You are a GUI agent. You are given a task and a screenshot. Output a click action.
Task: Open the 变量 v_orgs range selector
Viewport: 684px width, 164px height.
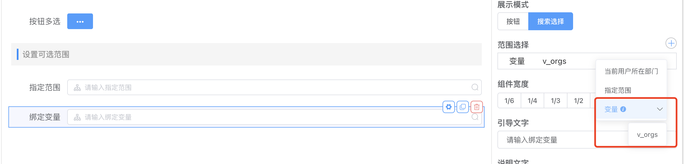pyautogui.click(x=546, y=61)
